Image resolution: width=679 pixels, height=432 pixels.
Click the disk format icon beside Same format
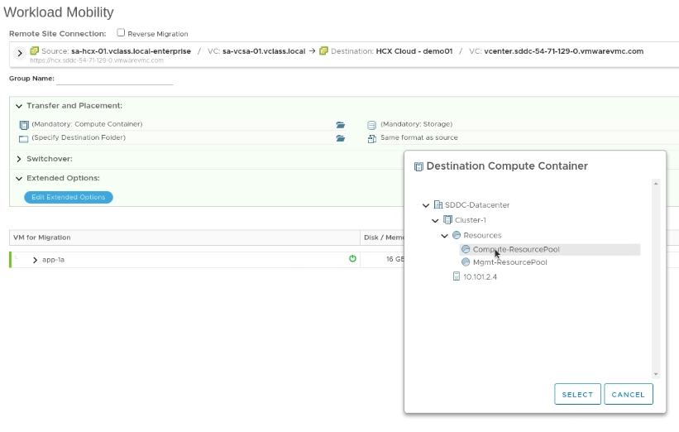pyautogui.click(x=371, y=139)
